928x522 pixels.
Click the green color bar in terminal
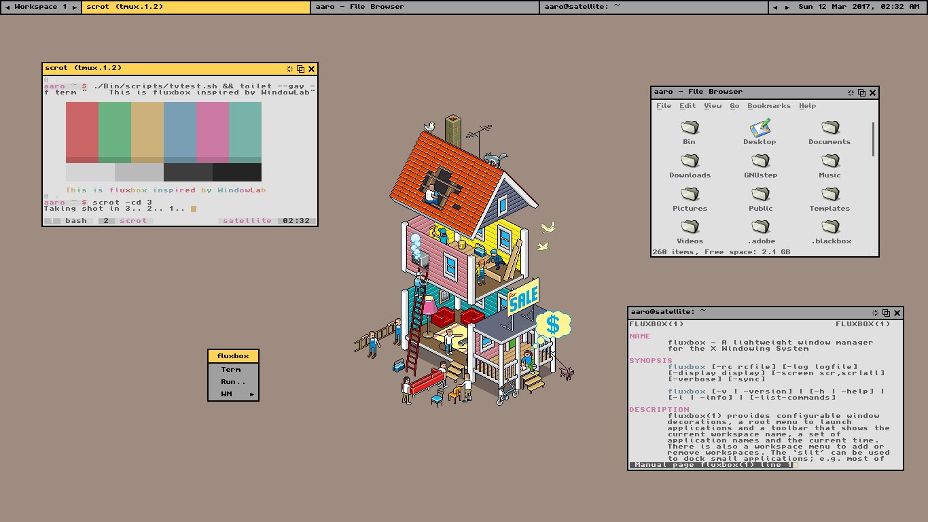point(115,133)
